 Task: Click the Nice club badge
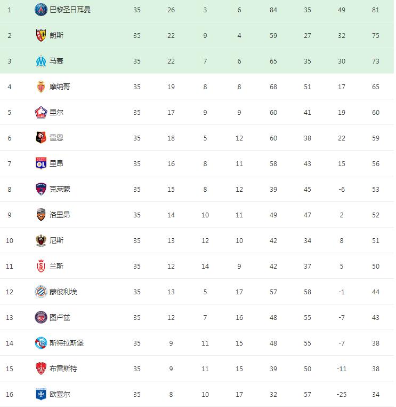pos(41,240)
